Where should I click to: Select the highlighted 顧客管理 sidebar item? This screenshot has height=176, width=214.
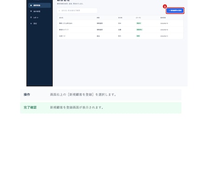[x=40, y=6]
